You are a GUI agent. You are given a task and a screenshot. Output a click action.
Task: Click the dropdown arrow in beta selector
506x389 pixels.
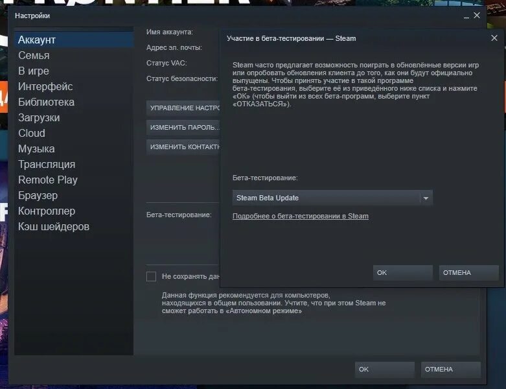[426, 198]
